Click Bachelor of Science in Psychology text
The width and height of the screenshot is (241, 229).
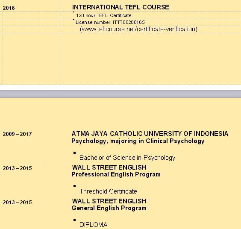127,158
